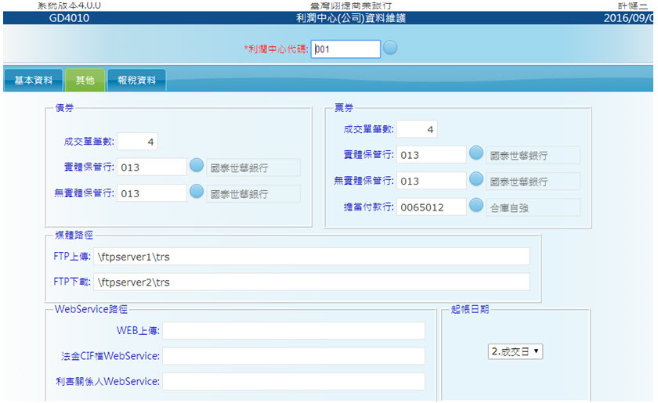This screenshot has width=658, height=403.
Task: Switch to the 基本資料 tab
Action: tap(34, 81)
